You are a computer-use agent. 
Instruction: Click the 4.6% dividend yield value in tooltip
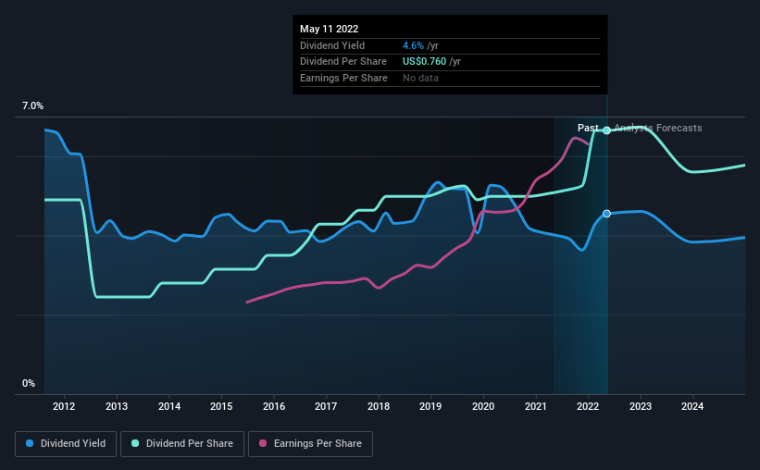[413, 45]
